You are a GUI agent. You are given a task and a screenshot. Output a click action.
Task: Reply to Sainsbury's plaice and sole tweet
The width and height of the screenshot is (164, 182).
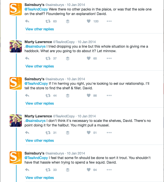coord(27,21)
